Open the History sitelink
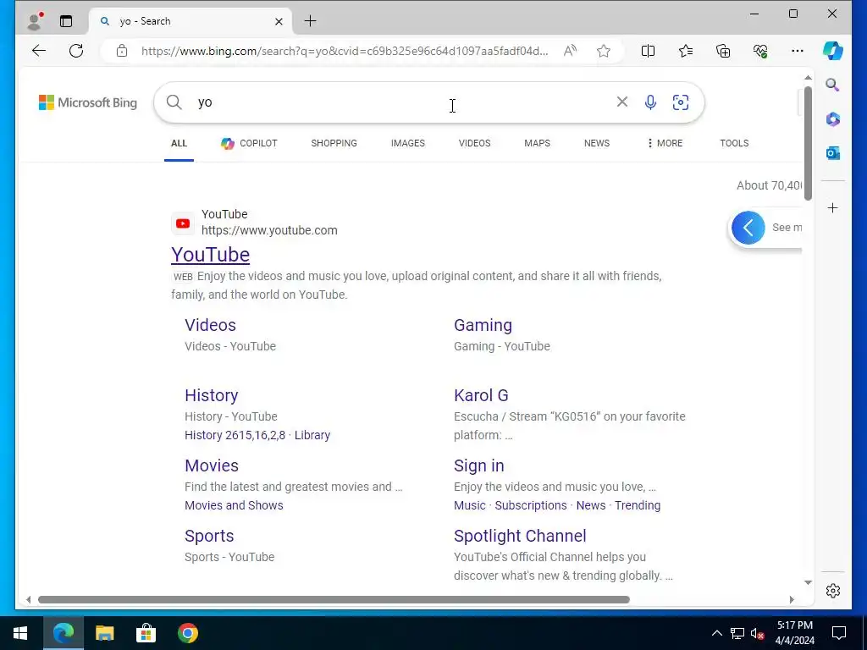The height and width of the screenshot is (650, 867). pos(211,395)
